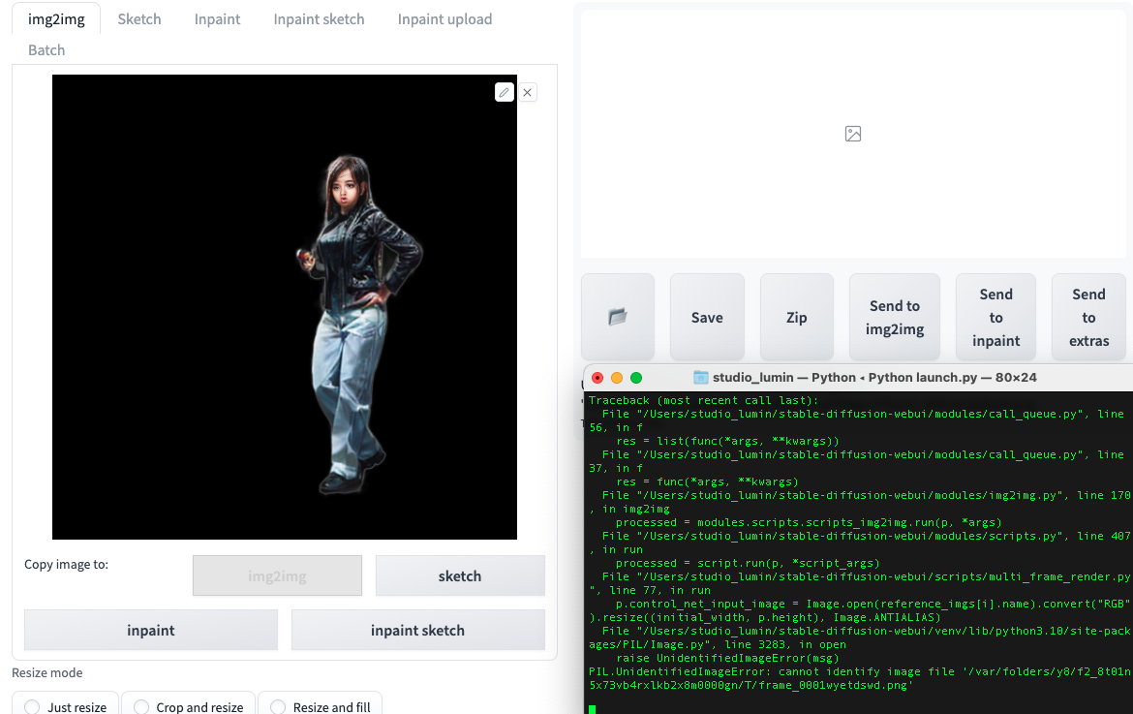
Task: Click the folder icon in terminal title bar
Action: coord(700,377)
